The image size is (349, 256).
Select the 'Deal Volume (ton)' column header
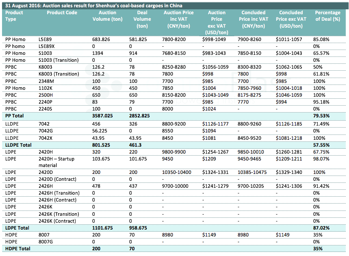[142, 19]
